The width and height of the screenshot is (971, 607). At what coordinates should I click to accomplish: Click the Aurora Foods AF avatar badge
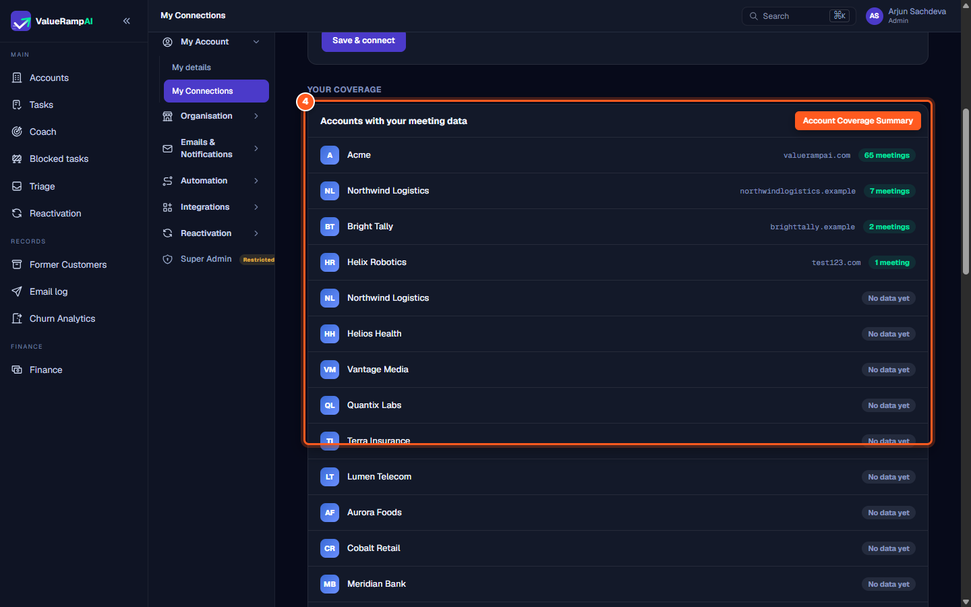pos(330,513)
